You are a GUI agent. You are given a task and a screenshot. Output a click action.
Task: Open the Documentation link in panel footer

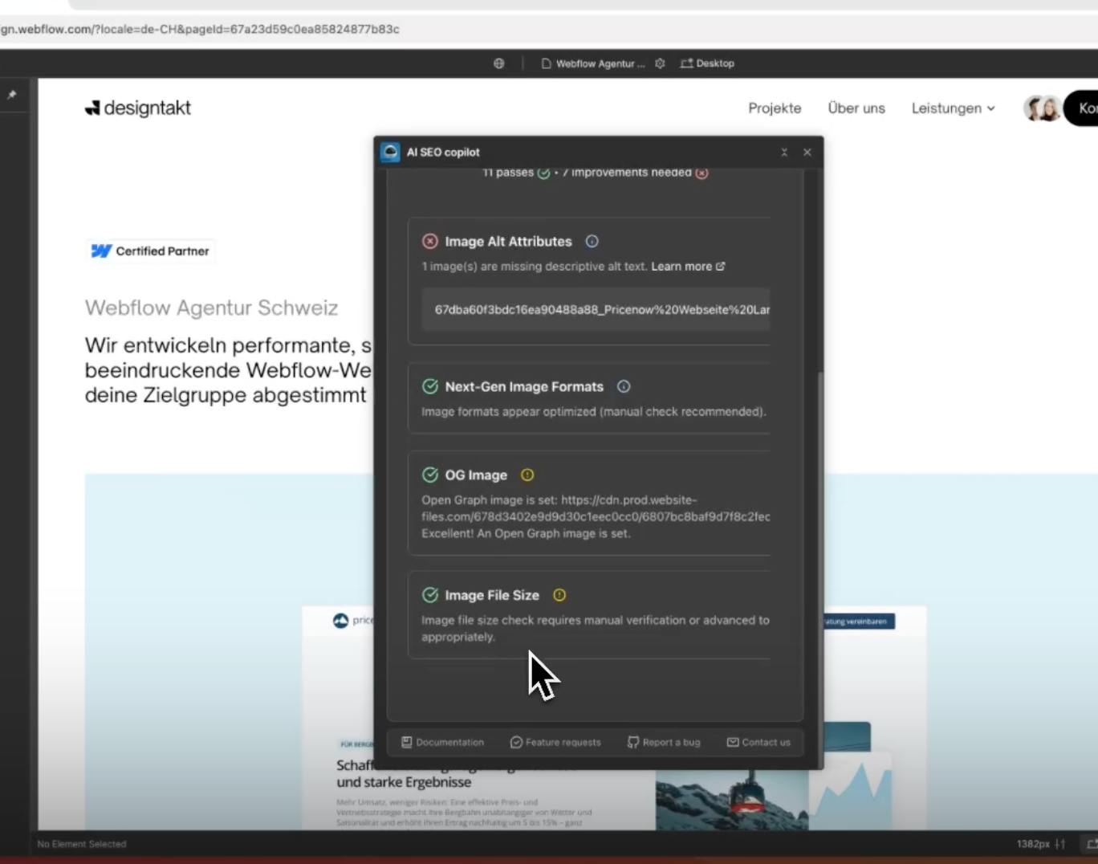click(443, 742)
